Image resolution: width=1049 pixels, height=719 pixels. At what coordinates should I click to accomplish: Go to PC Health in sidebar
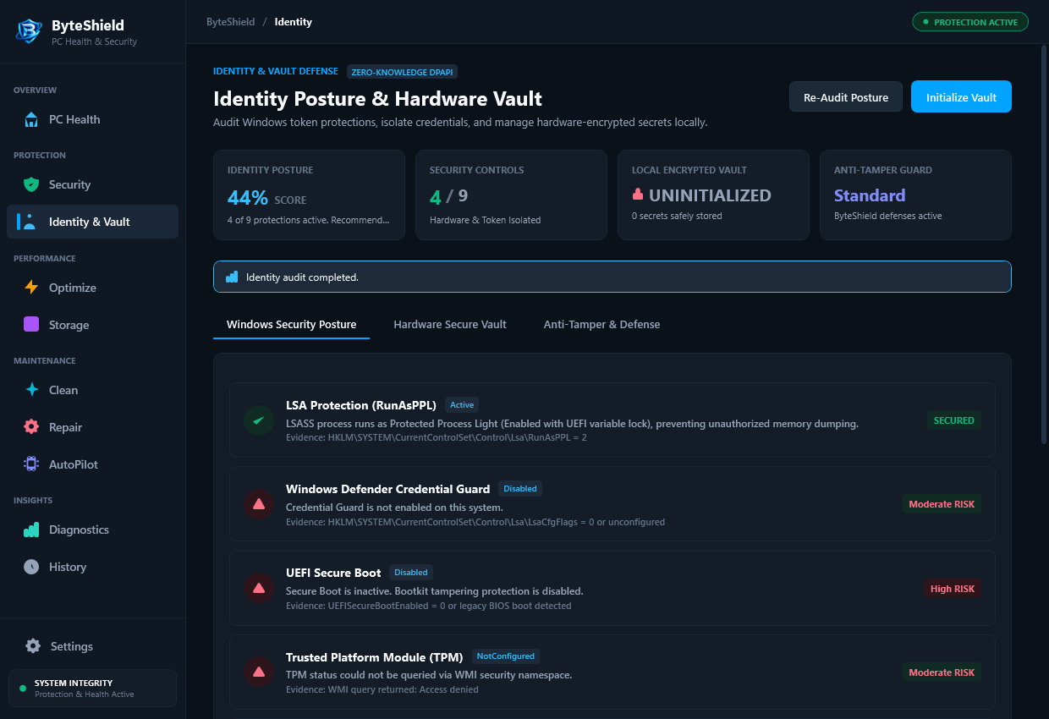(92, 119)
